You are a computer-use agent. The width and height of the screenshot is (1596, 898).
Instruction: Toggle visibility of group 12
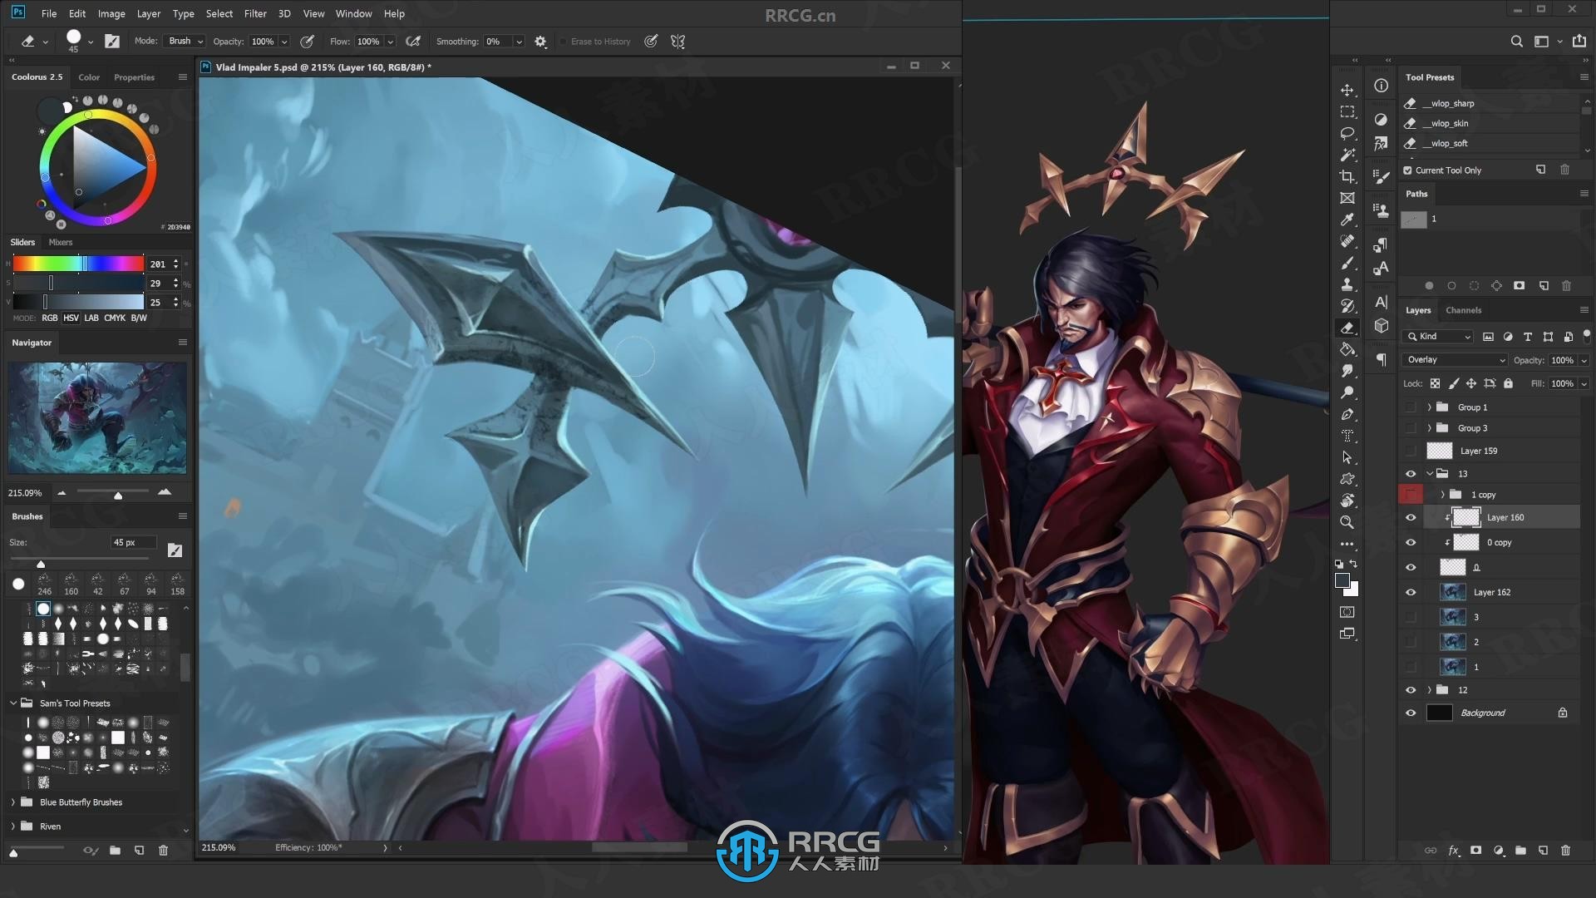click(1411, 689)
